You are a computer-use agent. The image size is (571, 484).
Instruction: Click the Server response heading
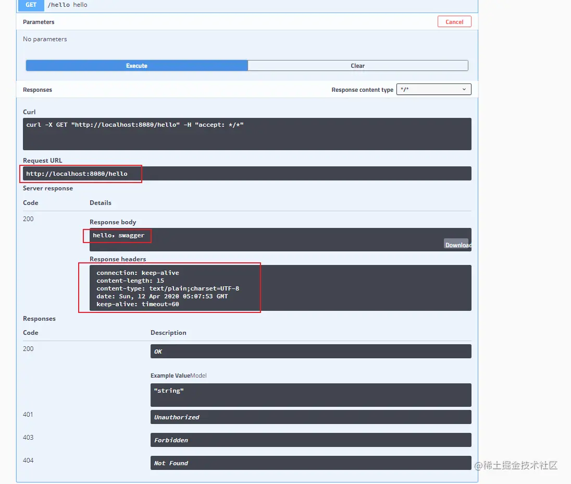(x=48, y=188)
